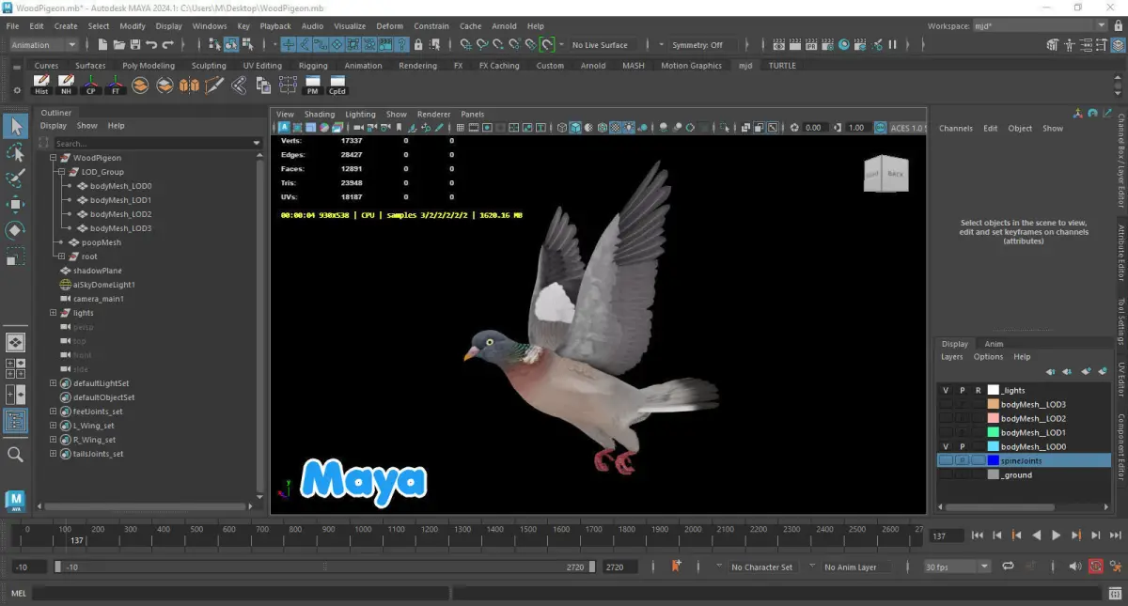This screenshot has height=606, width=1128.
Task: Click the NH shelf button
Action: tap(66, 85)
